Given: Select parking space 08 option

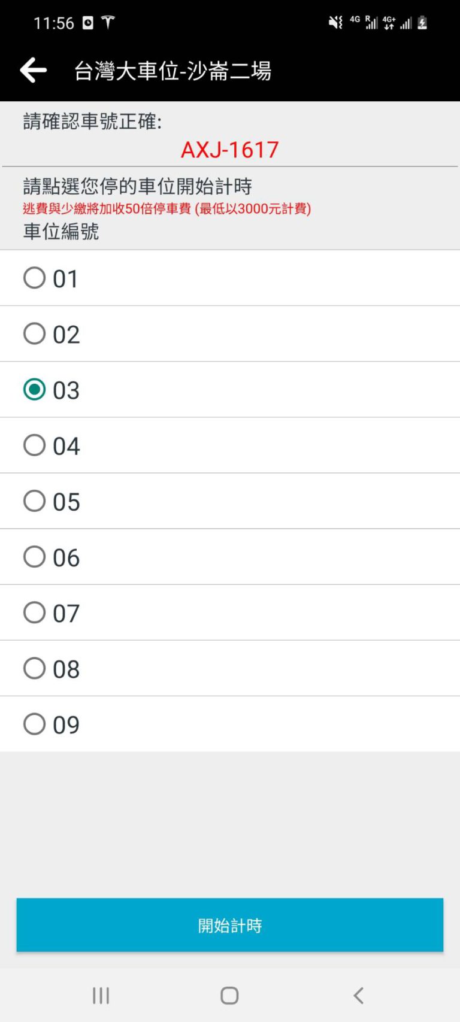Looking at the screenshot, I should pos(230,668).
